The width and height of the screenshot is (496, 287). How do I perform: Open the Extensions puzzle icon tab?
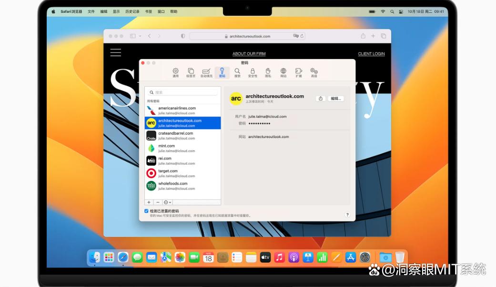pyautogui.click(x=299, y=73)
